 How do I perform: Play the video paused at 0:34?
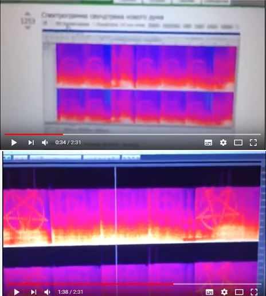pyautogui.click(x=14, y=143)
